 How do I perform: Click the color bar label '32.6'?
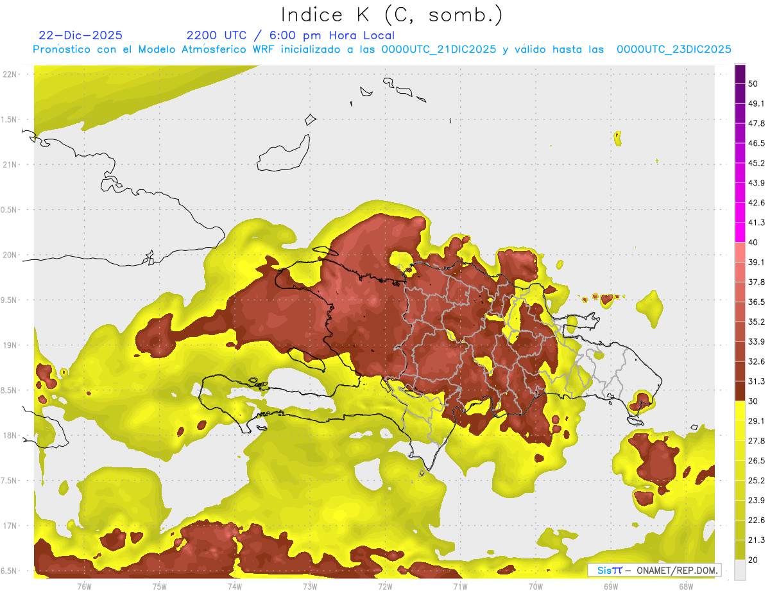coord(756,361)
